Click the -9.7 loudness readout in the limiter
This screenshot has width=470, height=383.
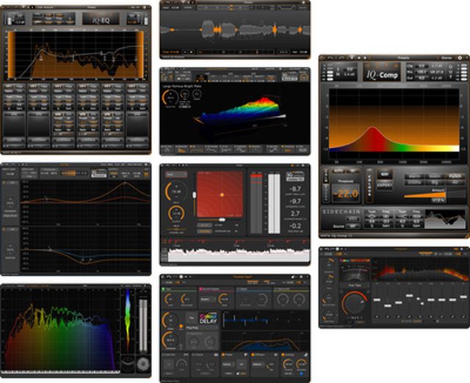tap(295, 201)
